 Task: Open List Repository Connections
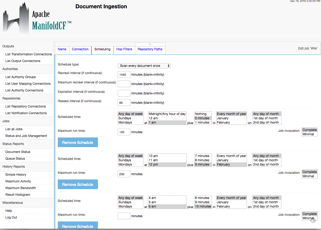click(26, 106)
